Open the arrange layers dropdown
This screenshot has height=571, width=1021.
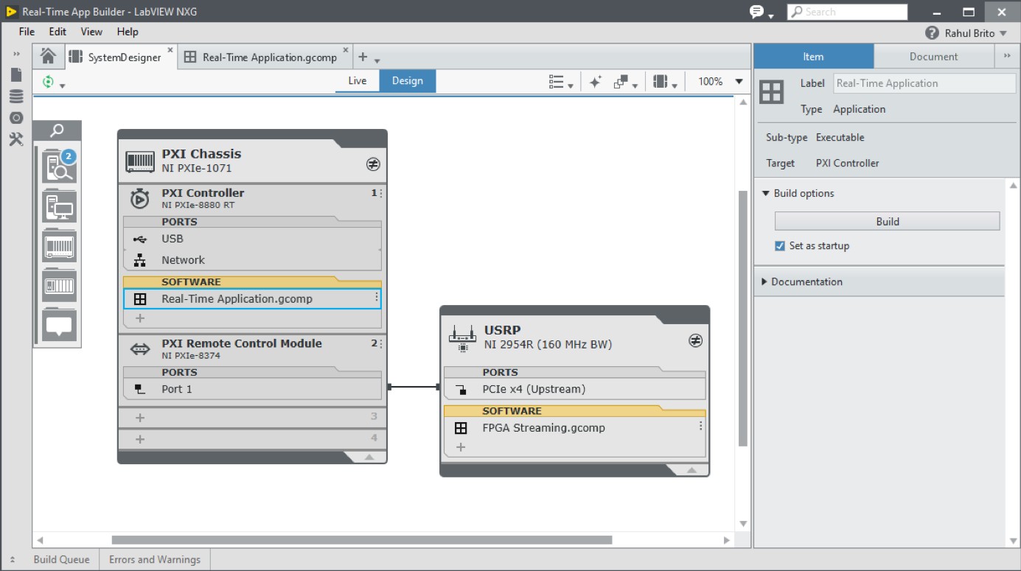(x=625, y=82)
